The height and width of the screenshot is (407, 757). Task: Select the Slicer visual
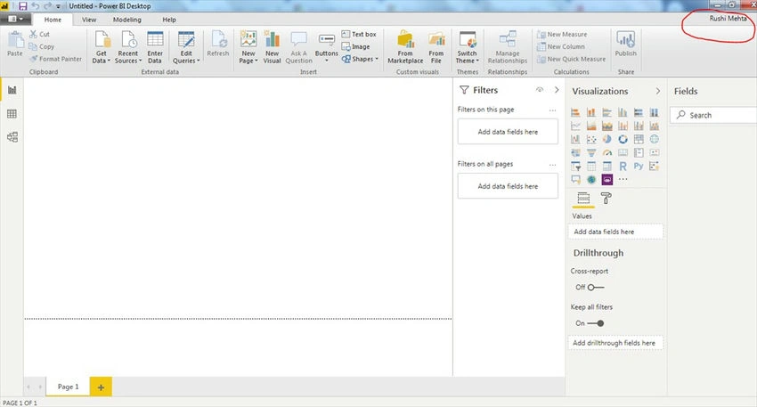click(x=575, y=167)
